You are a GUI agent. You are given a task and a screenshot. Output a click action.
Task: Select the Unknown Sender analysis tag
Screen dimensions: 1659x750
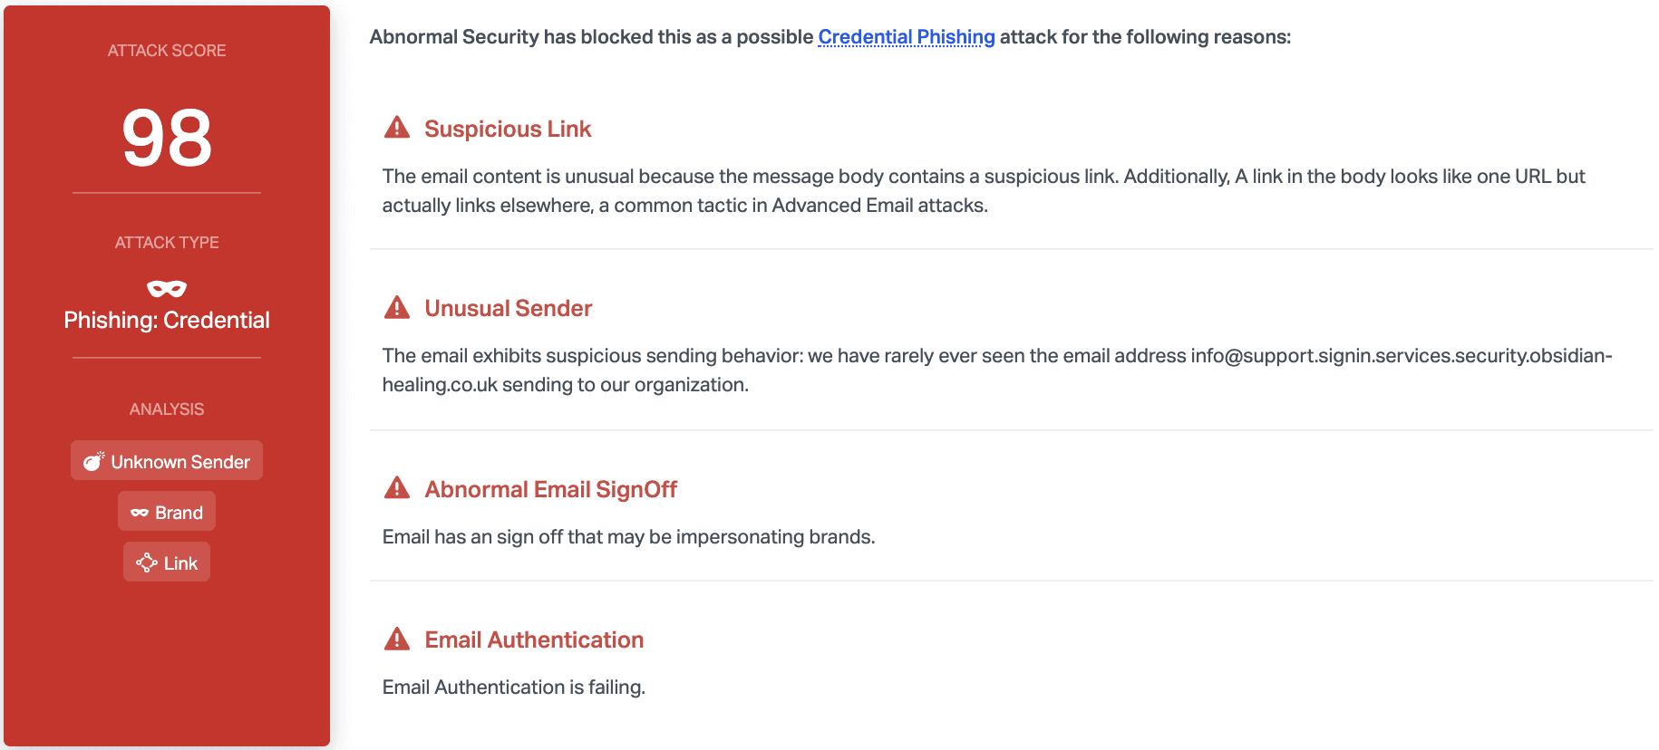click(x=167, y=461)
